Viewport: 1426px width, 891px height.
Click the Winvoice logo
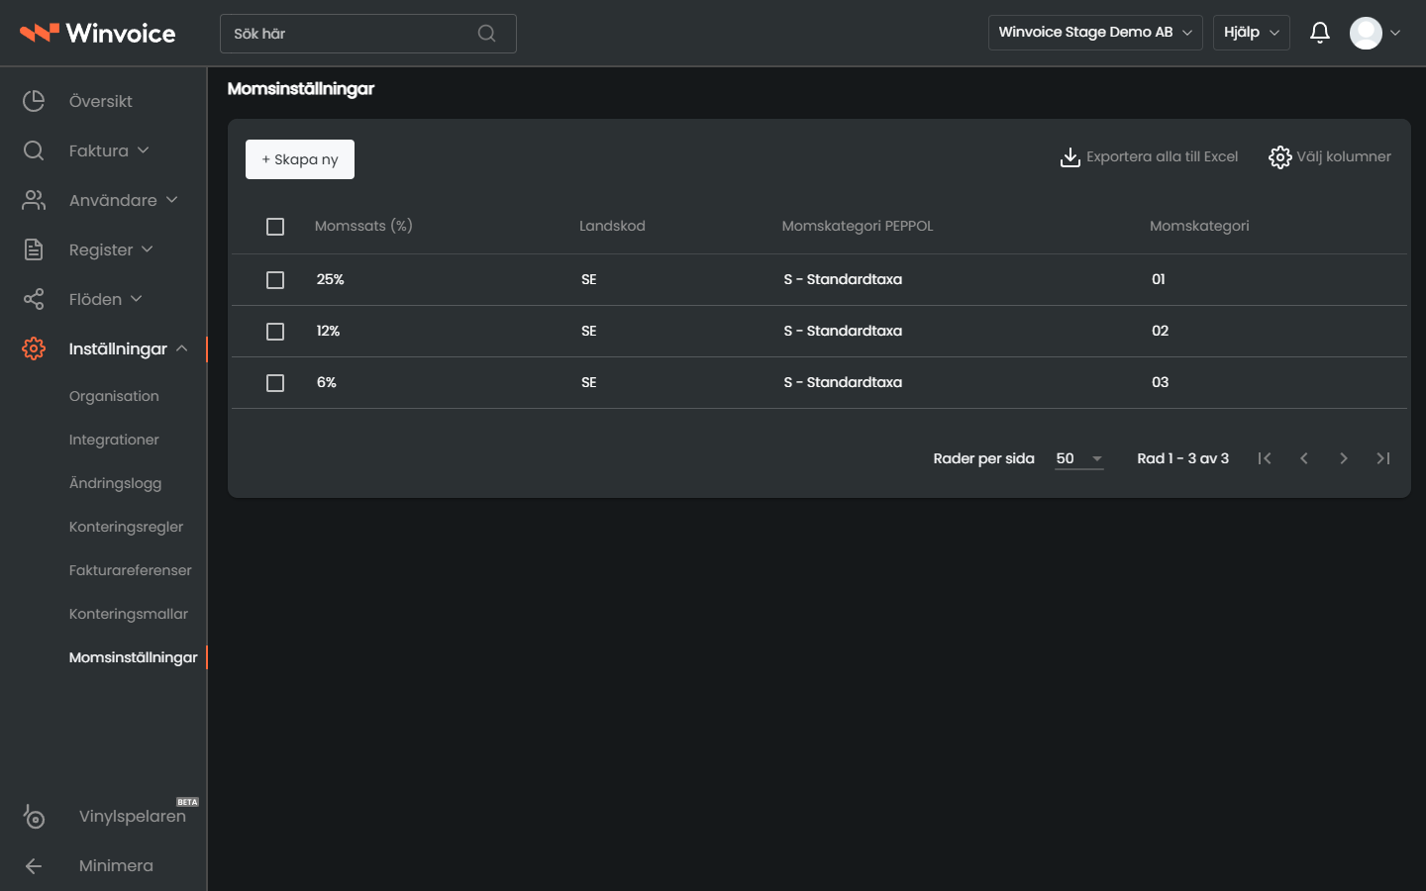tap(98, 33)
